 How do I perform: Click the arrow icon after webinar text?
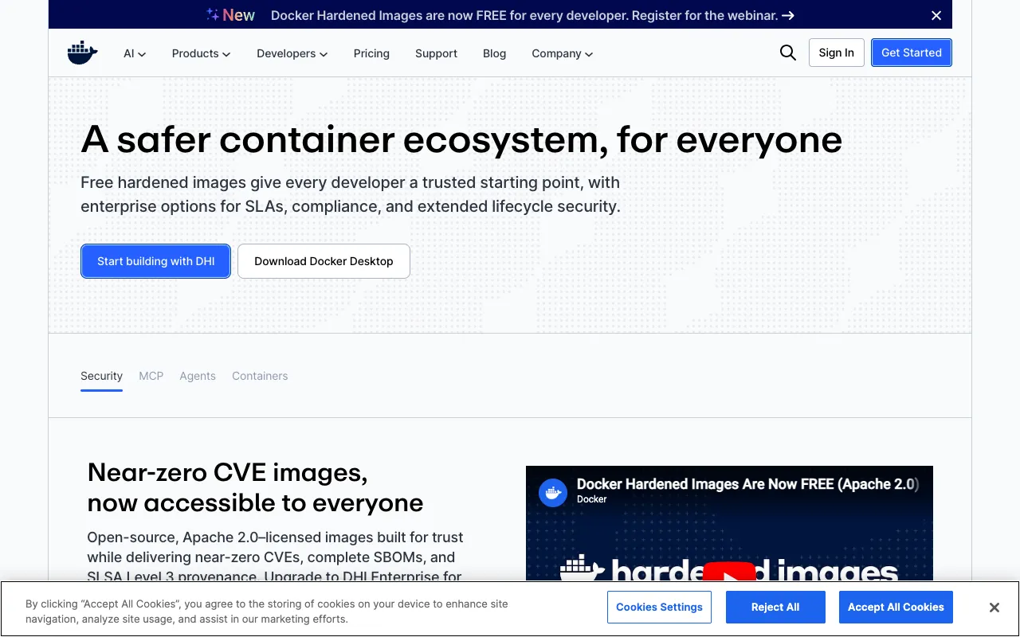787,15
